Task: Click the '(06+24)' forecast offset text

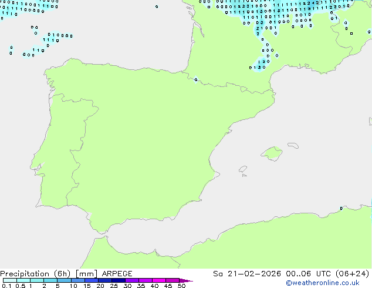Action: (352, 274)
